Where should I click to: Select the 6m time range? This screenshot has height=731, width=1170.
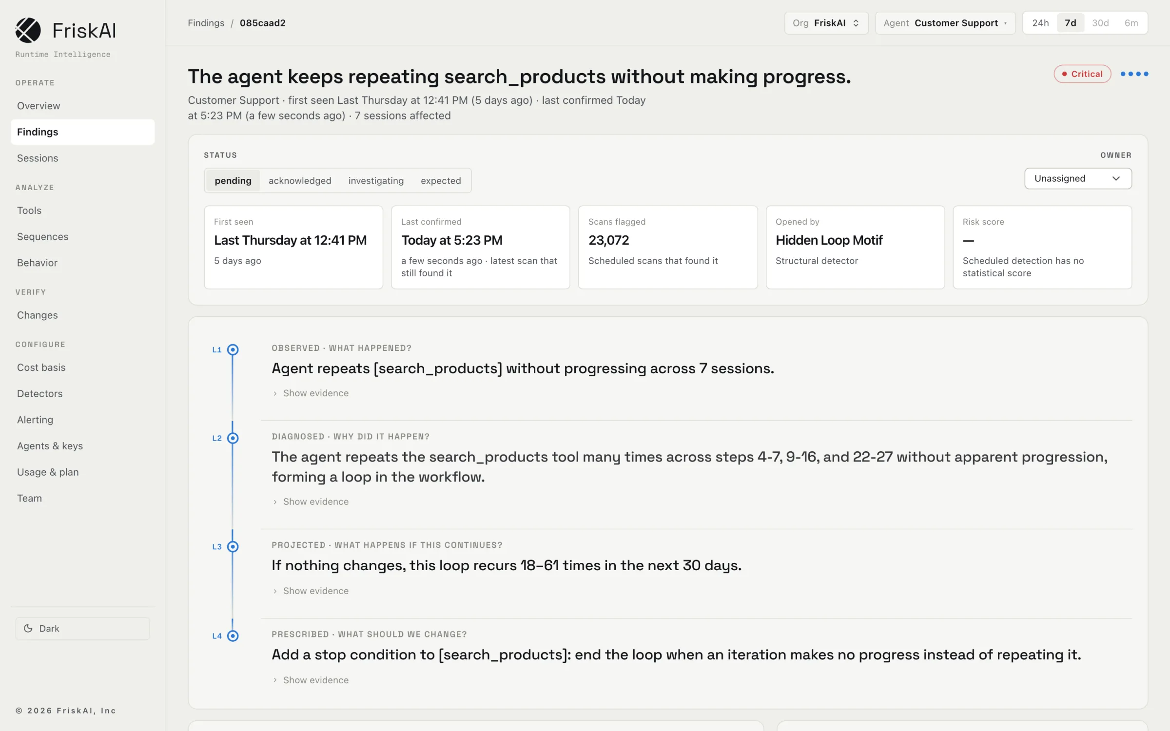(x=1131, y=23)
